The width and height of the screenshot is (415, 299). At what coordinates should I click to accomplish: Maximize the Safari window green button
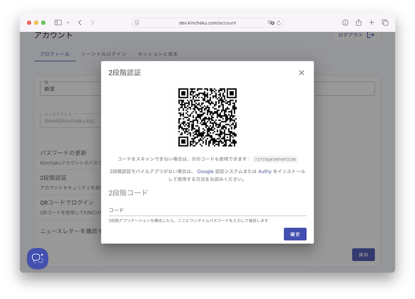coord(44,23)
